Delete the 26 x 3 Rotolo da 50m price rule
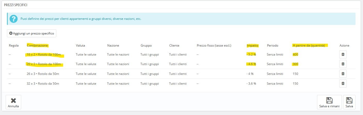This screenshot has height=115, width=363. [x=343, y=74]
